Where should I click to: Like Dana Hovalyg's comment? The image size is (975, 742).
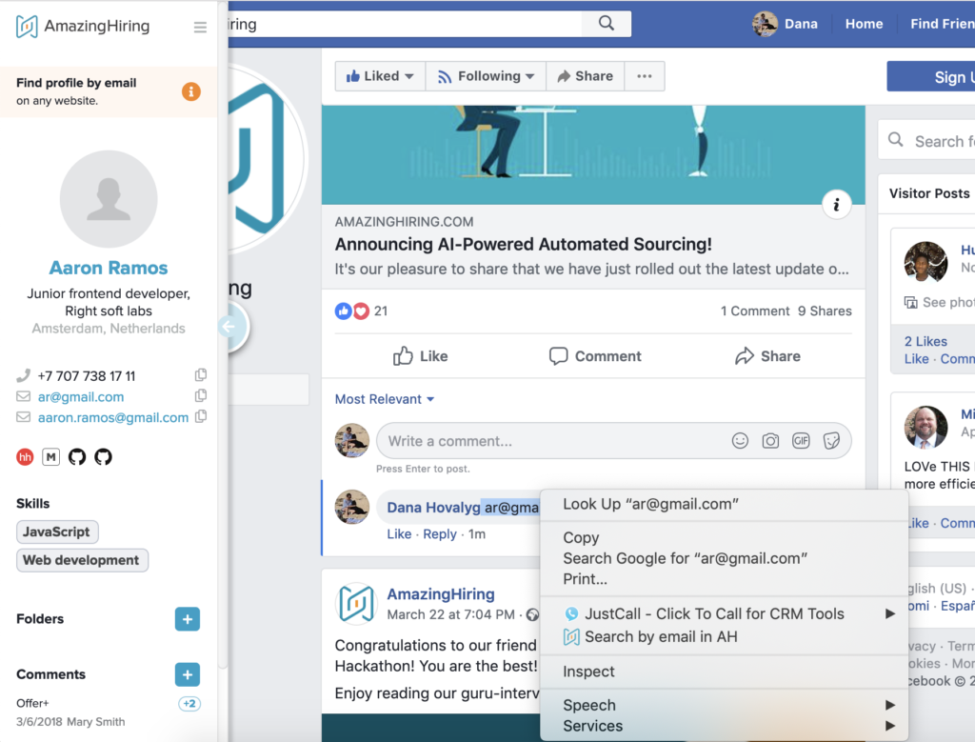(399, 534)
